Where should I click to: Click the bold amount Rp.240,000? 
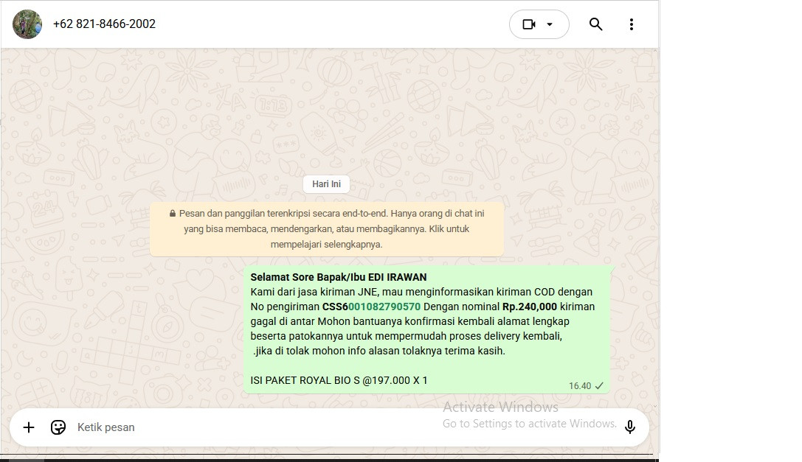pos(530,307)
